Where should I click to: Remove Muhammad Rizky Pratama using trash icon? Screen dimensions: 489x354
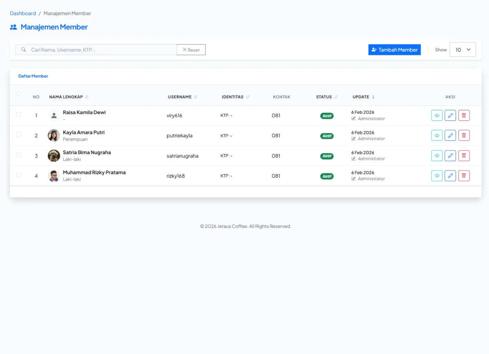pyautogui.click(x=464, y=176)
